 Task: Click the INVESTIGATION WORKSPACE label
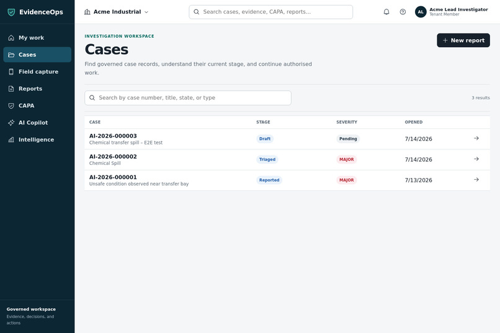click(x=119, y=37)
